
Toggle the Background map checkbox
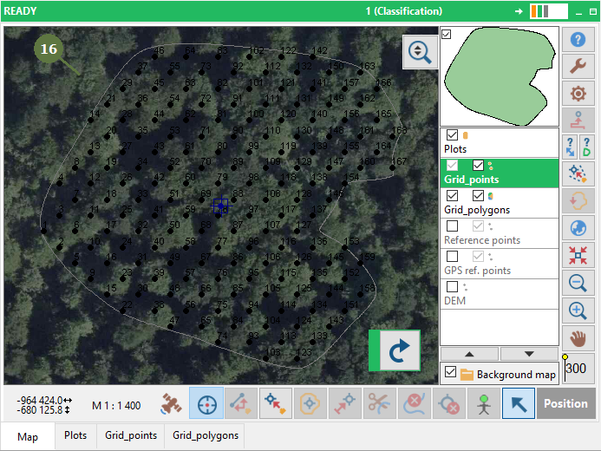click(x=449, y=373)
